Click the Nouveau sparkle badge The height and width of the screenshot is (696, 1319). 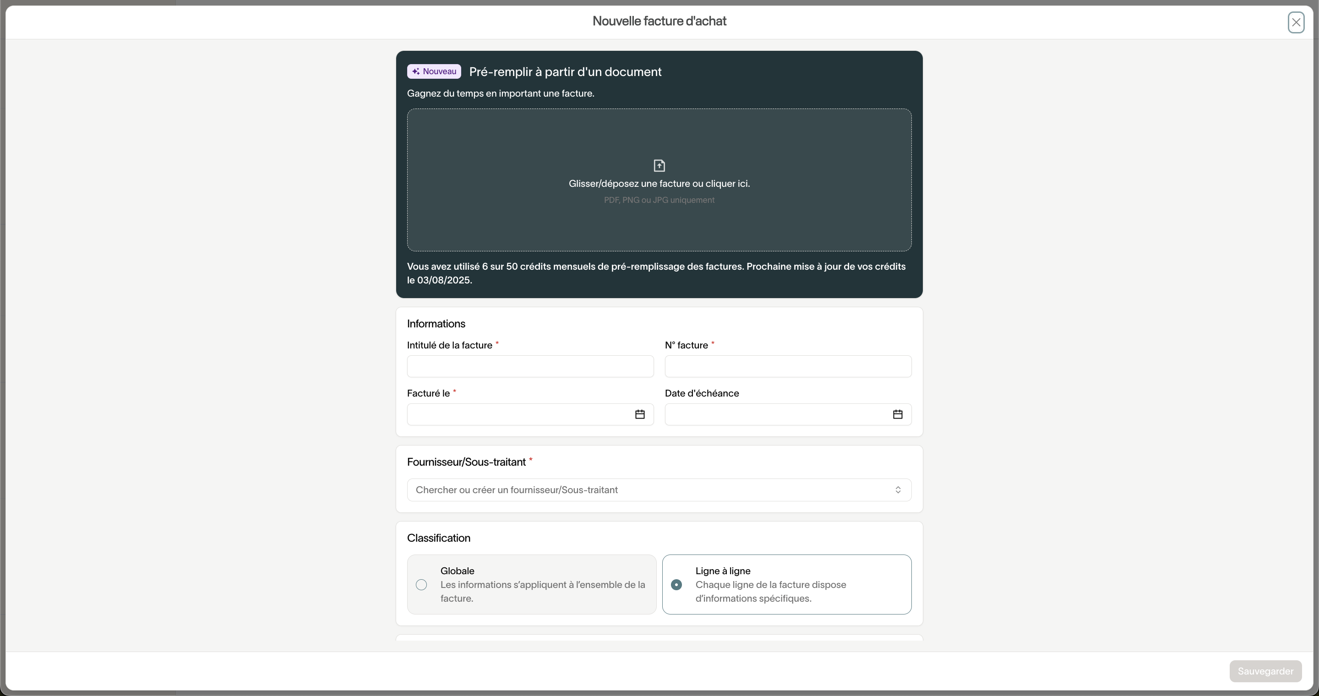pos(434,71)
